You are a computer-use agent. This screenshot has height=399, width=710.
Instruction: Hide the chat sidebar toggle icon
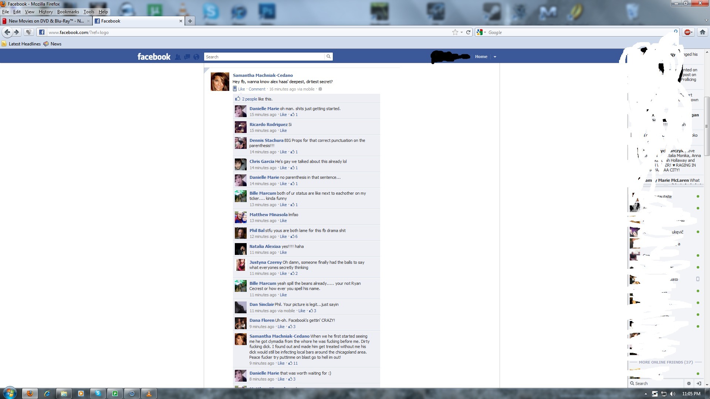point(699,383)
